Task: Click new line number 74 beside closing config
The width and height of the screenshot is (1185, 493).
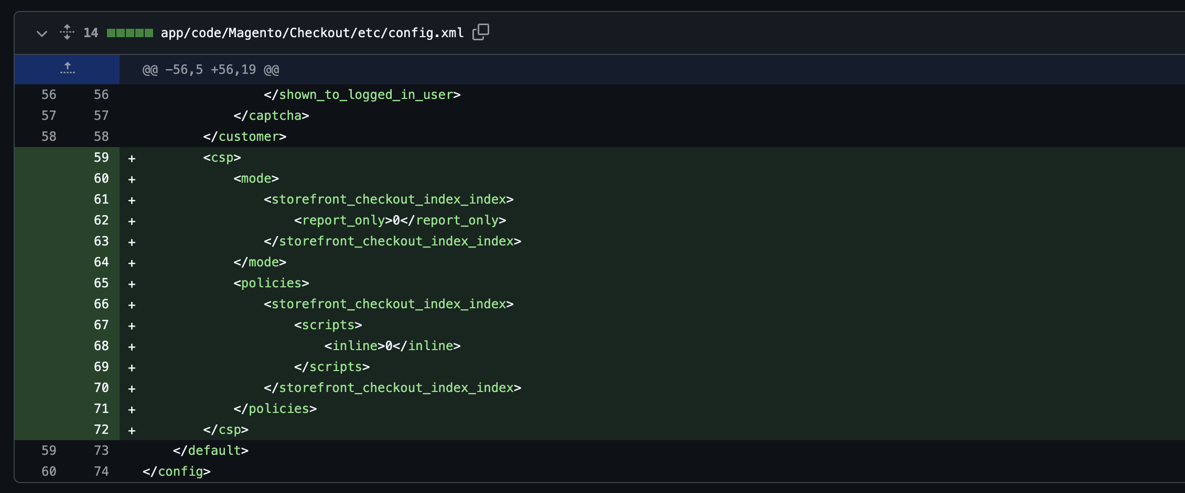Action: 101,472
